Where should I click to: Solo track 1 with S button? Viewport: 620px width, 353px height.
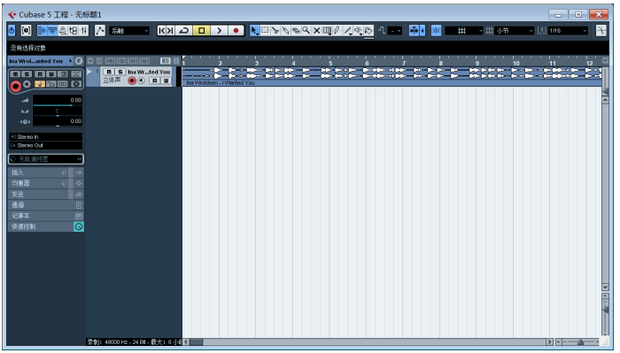120,72
